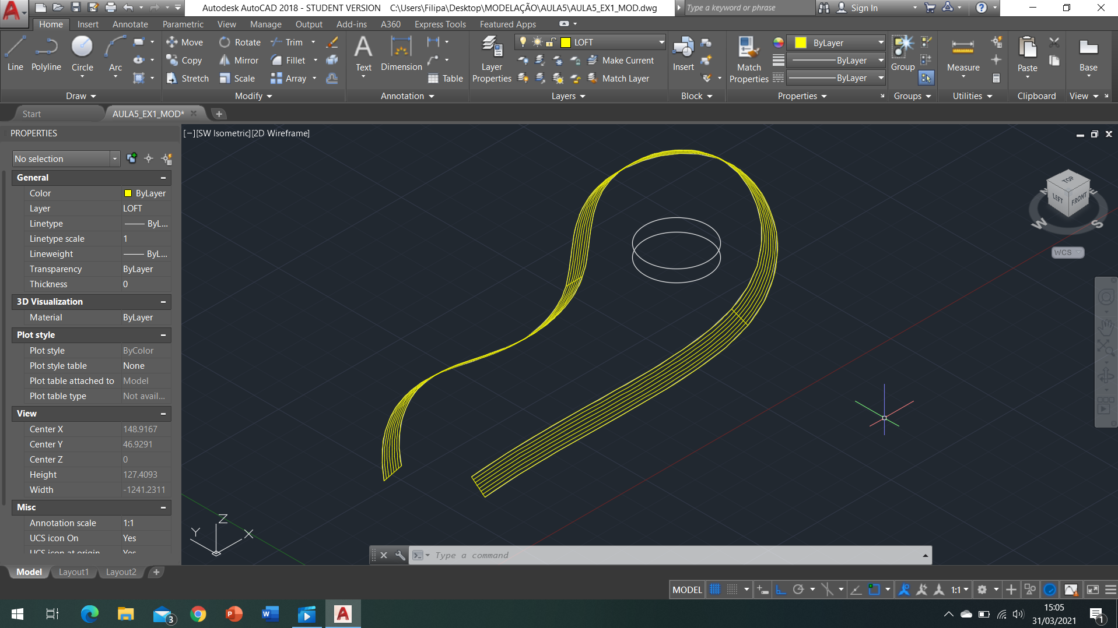Viewport: 1118px width, 628px height.
Task: Collapse the General properties section
Action: (163, 178)
